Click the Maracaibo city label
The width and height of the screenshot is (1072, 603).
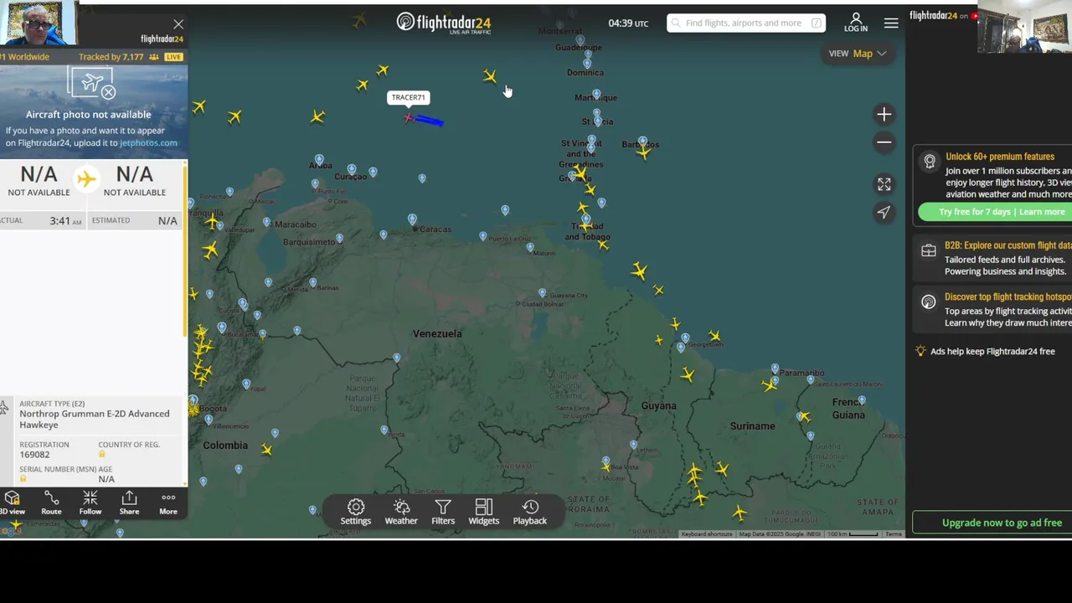coord(296,224)
